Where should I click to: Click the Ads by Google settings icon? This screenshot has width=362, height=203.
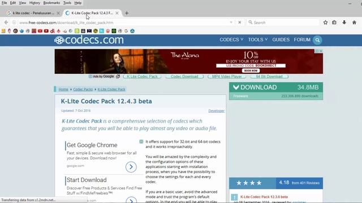pos(118,77)
